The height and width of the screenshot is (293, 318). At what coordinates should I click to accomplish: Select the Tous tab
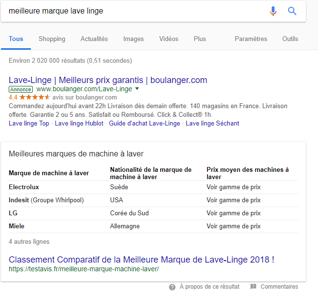tap(16, 39)
